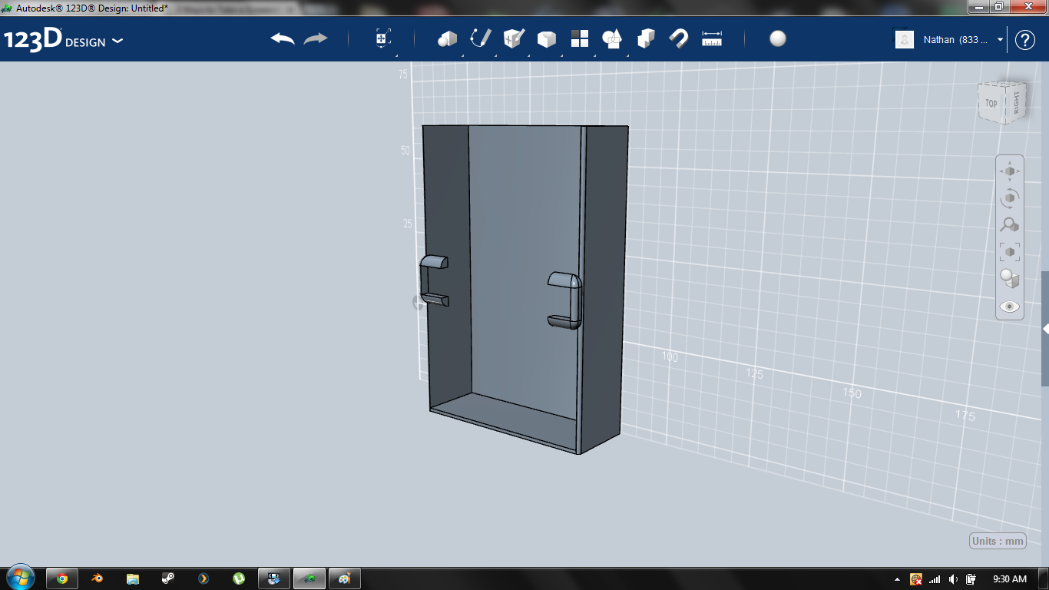The width and height of the screenshot is (1049, 590).
Task: Fit the model to view
Action: tap(1010, 251)
